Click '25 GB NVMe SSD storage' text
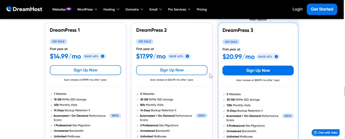The height and width of the screenshot is (139, 345). (156, 99)
